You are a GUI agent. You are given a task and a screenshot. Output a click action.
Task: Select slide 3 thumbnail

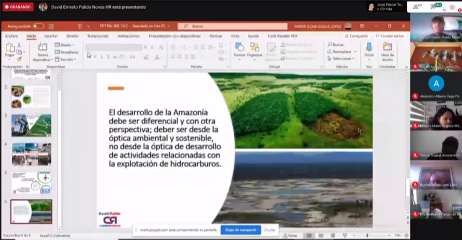point(31,125)
